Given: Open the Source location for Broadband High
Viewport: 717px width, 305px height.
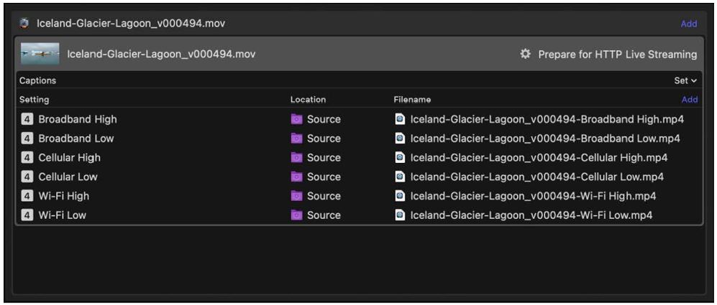Looking at the screenshot, I should (x=323, y=119).
